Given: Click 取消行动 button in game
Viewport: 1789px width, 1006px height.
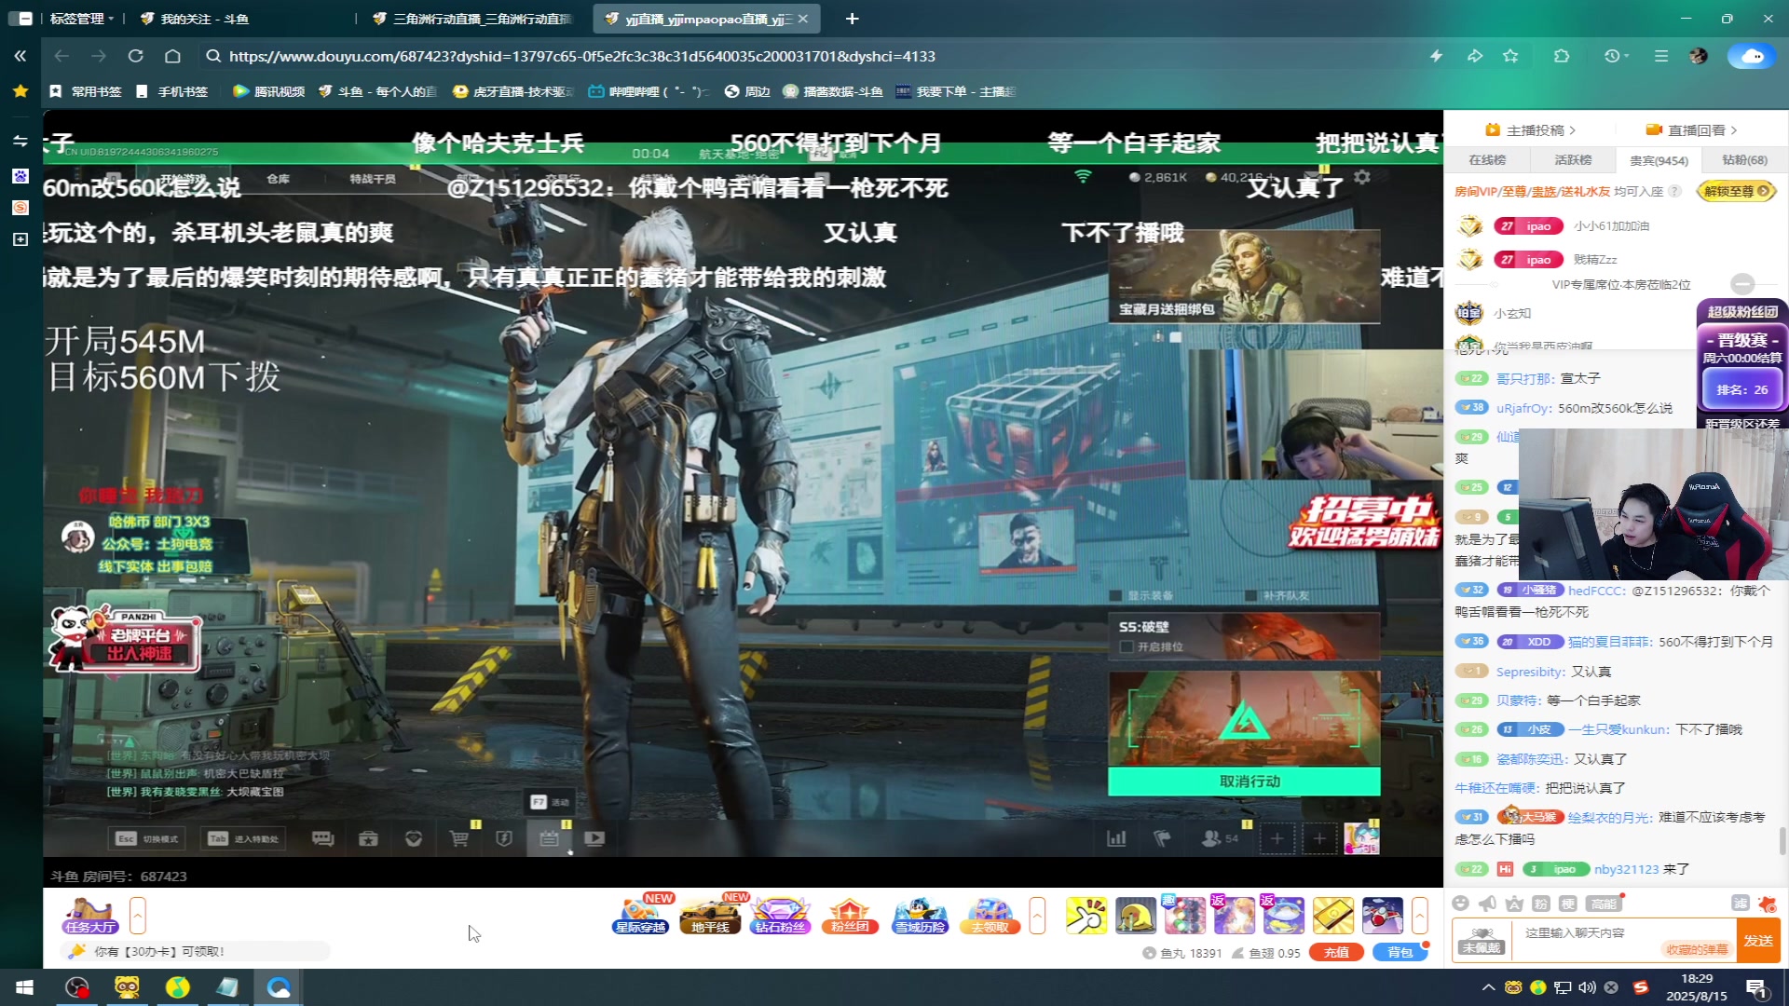Looking at the screenshot, I should 1244,782.
